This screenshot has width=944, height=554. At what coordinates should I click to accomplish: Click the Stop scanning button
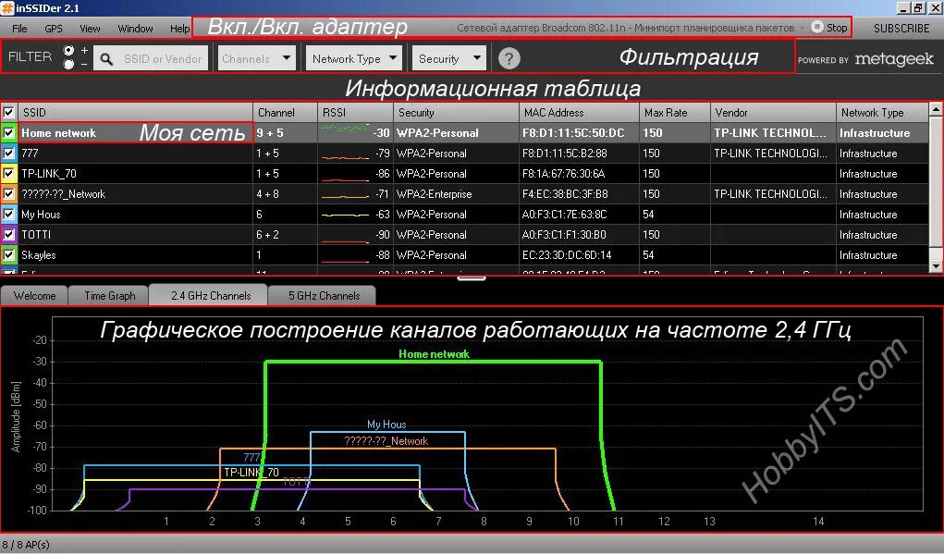point(829,27)
